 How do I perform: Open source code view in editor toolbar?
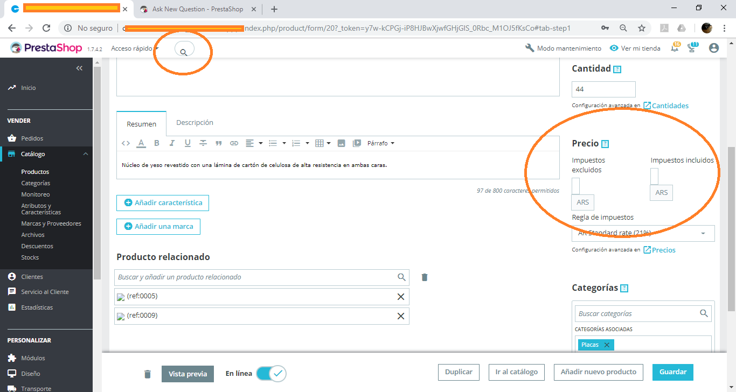click(126, 143)
